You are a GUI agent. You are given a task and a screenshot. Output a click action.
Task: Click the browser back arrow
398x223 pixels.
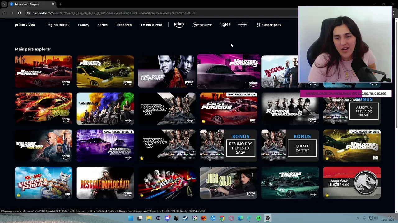point(4,13)
